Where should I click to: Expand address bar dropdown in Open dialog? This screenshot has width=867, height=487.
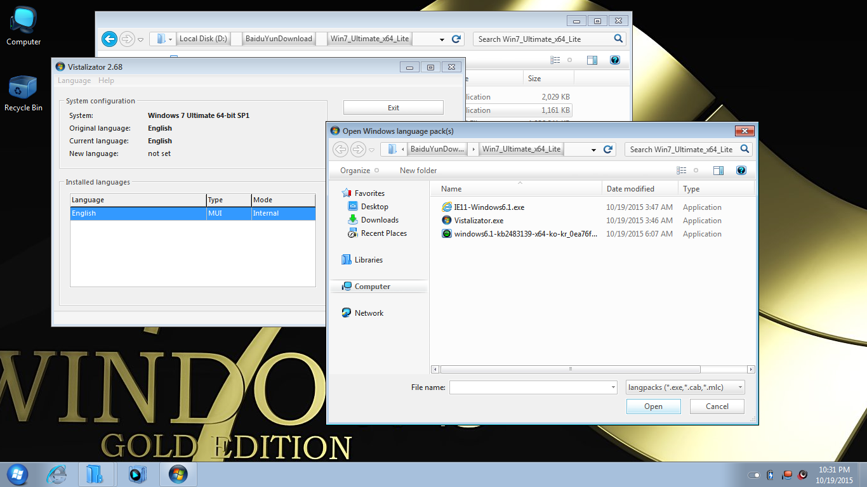(x=593, y=150)
